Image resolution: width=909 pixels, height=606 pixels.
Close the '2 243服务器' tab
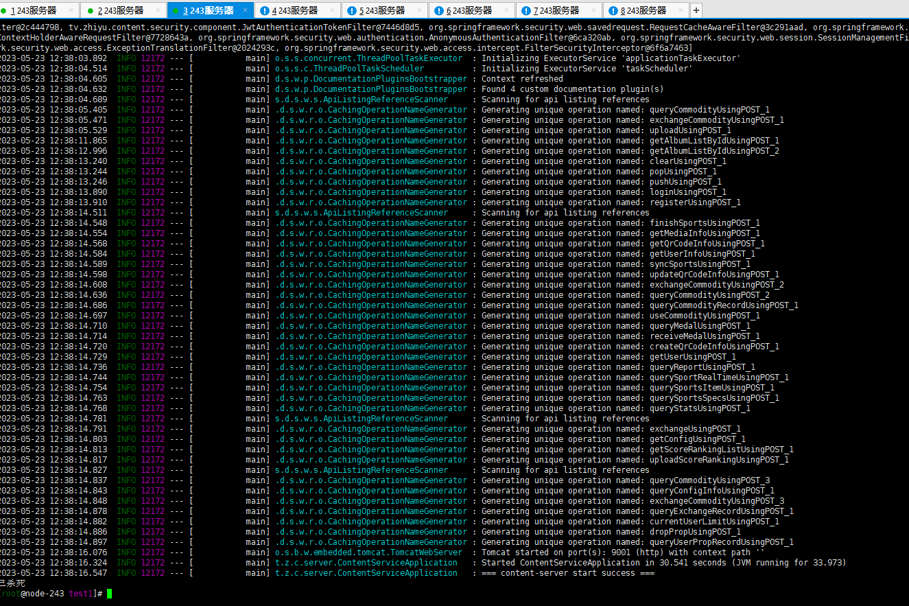pos(158,11)
